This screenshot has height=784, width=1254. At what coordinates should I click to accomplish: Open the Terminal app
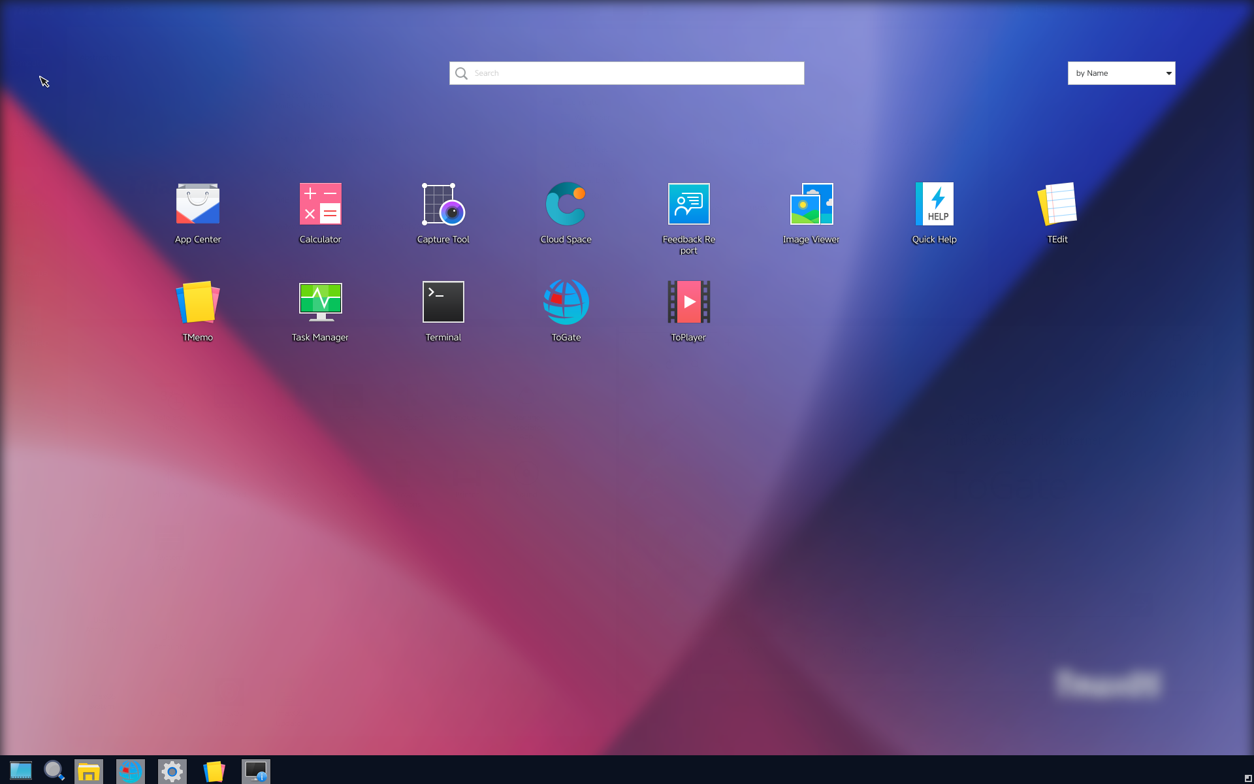pyautogui.click(x=443, y=302)
